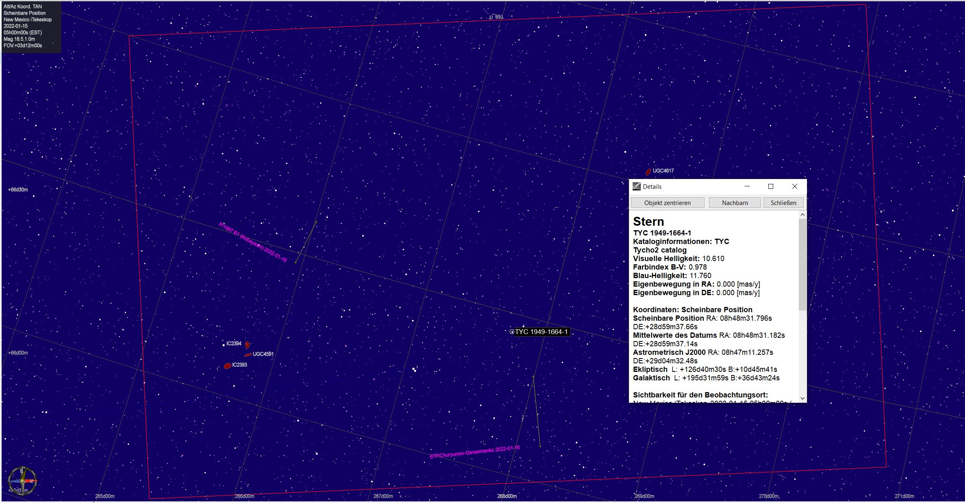The height and width of the screenshot is (503, 965).
Task: Click the Visuelle Helligkeit 10.610 line
Action: 679,259
